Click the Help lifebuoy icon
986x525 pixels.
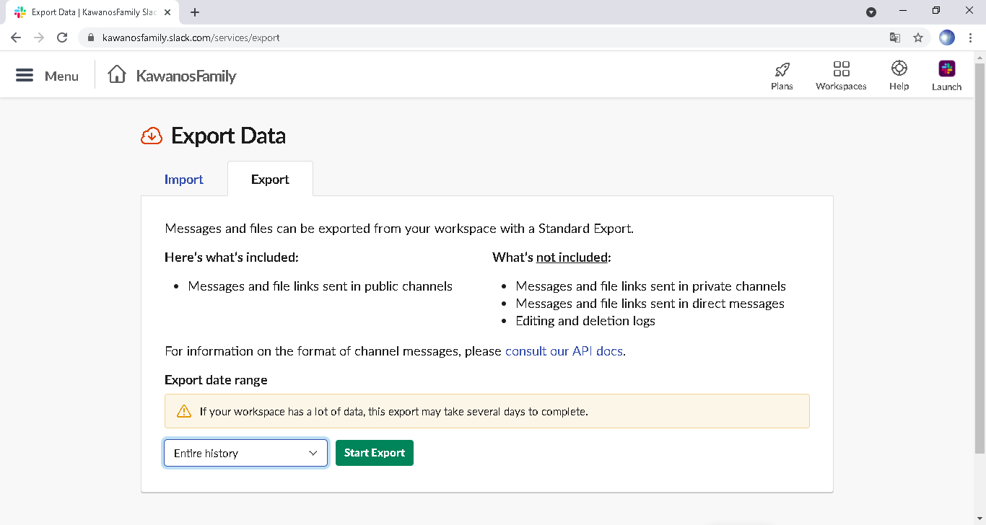[x=899, y=69]
